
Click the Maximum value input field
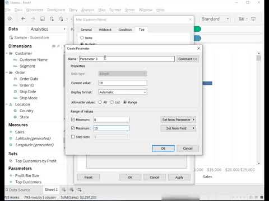(x=112, y=128)
